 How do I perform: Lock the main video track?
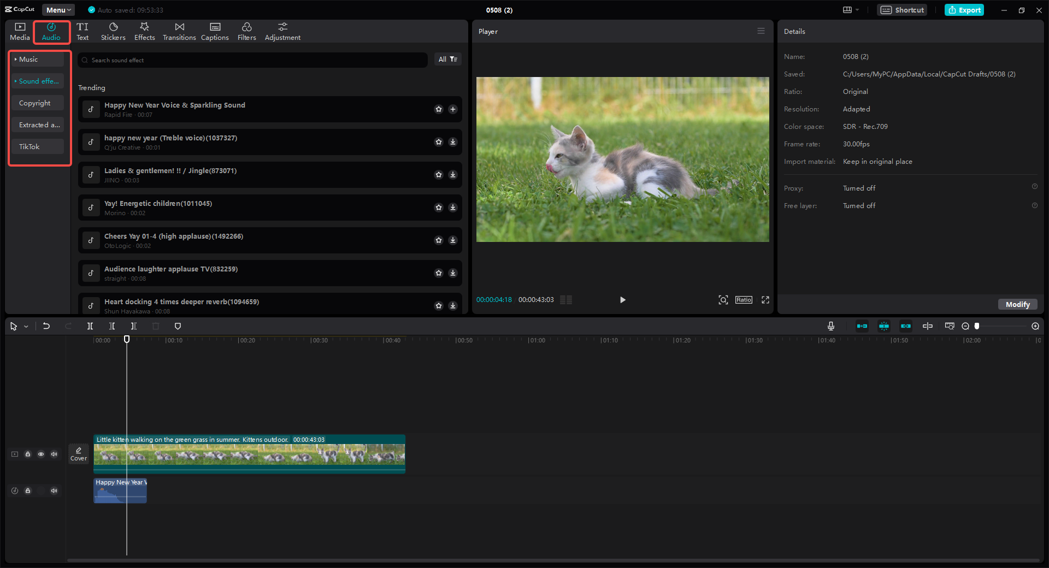(x=28, y=454)
